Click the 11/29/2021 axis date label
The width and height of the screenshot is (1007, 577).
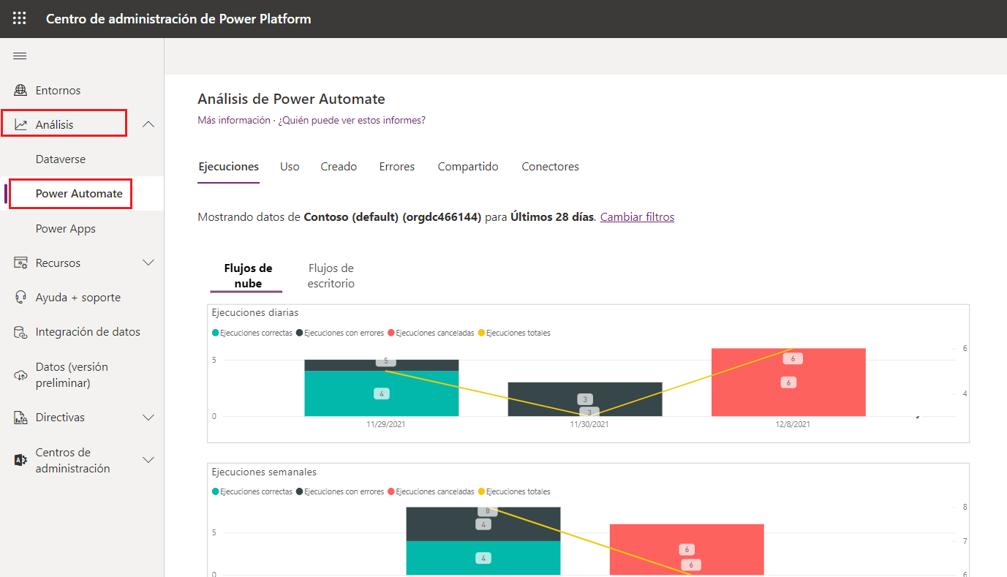tap(385, 424)
